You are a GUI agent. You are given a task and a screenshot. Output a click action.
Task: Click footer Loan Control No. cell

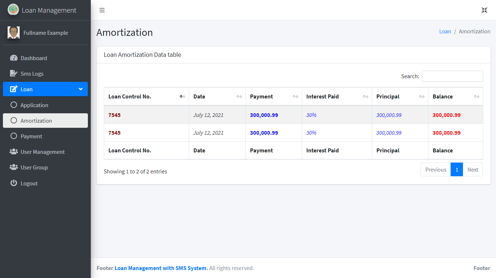tap(146, 150)
